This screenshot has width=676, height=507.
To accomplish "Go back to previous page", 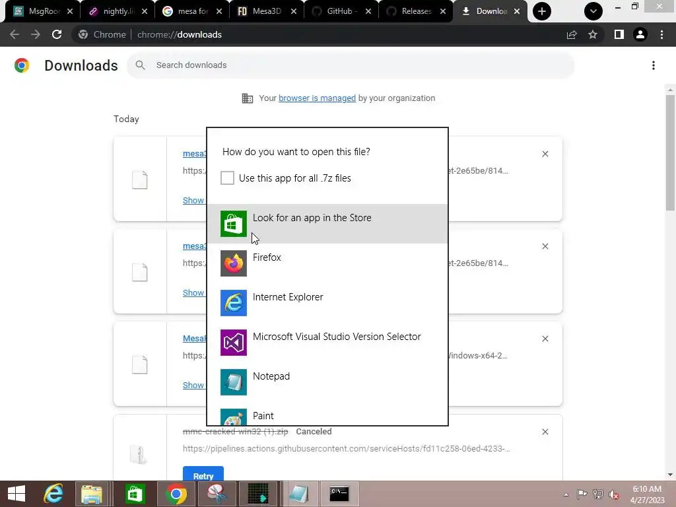I will pos(15,34).
